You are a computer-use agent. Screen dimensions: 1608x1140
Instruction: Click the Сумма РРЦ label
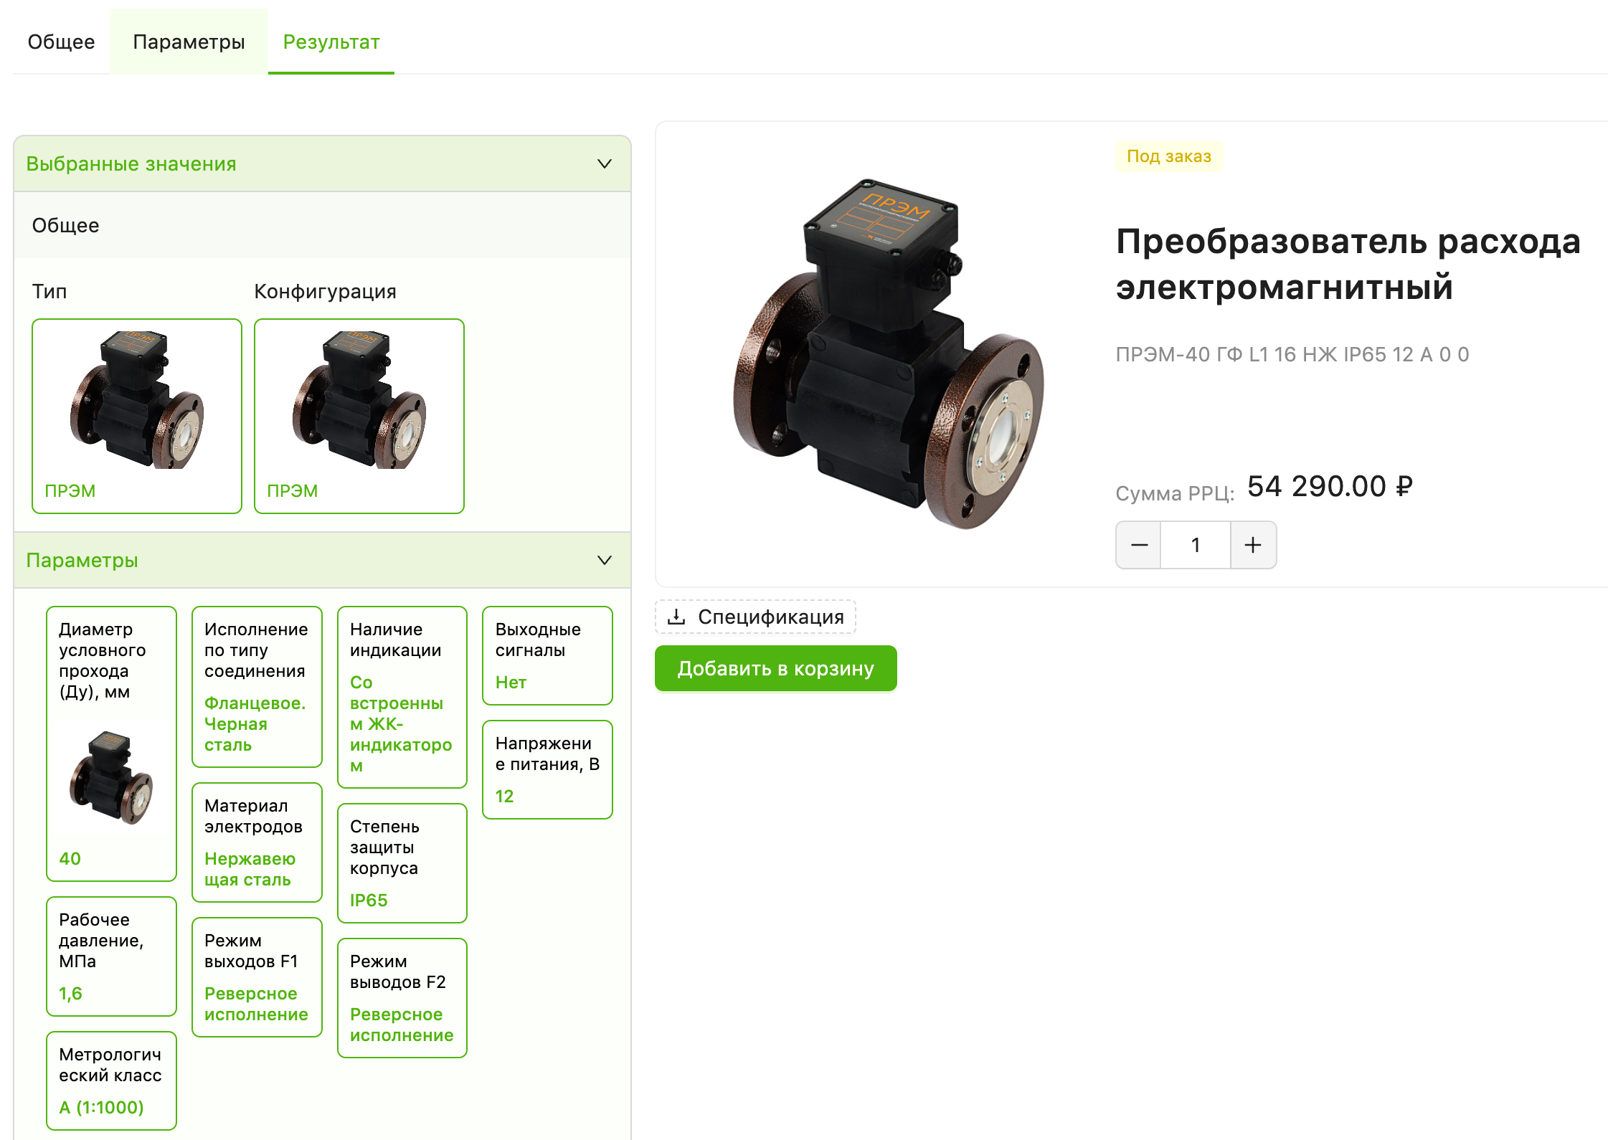coord(1175,493)
